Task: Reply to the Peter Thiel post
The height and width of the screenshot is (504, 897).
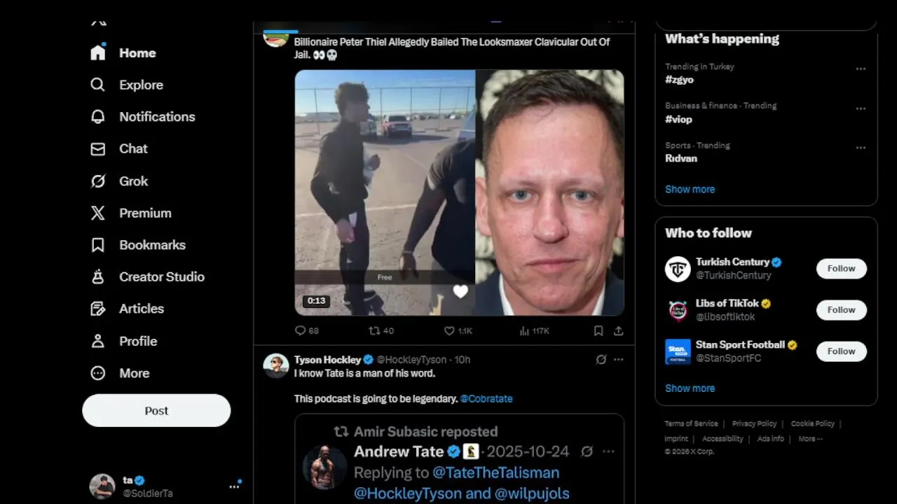Action: click(x=307, y=330)
